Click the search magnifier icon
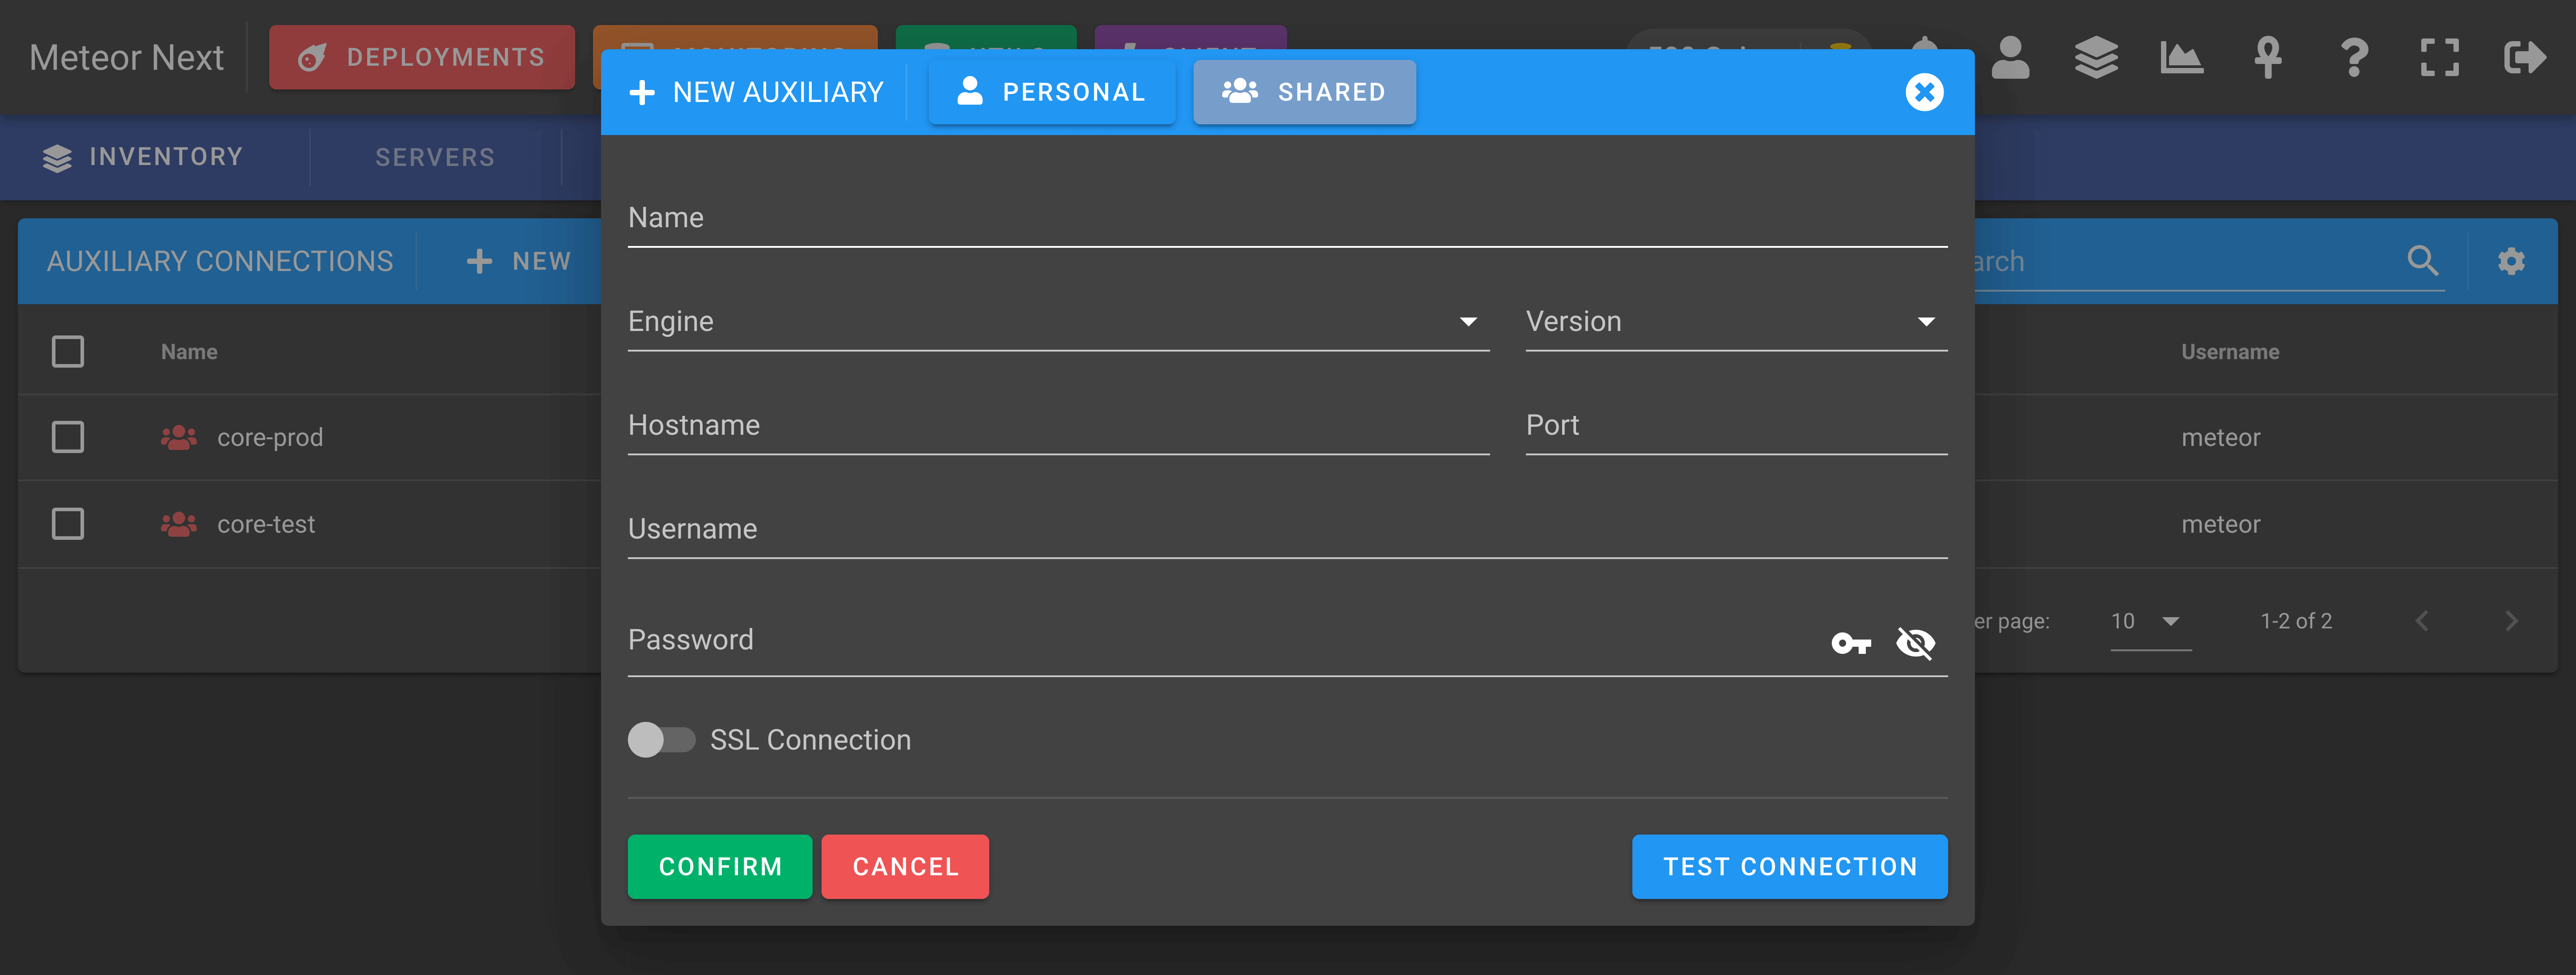 pyautogui.click(x=2422, y=261)
